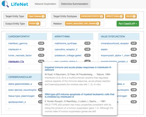Click the 3.35 badge for ryanodine_receptor_2
Image resolution: width=146 pixels, height=117 pixels.
pos(88,49)
